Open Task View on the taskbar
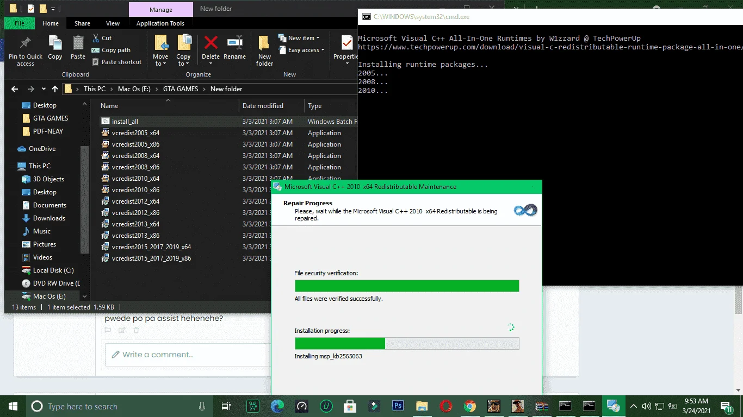Screen dimensions: 743x417 [x=226, y=406]
